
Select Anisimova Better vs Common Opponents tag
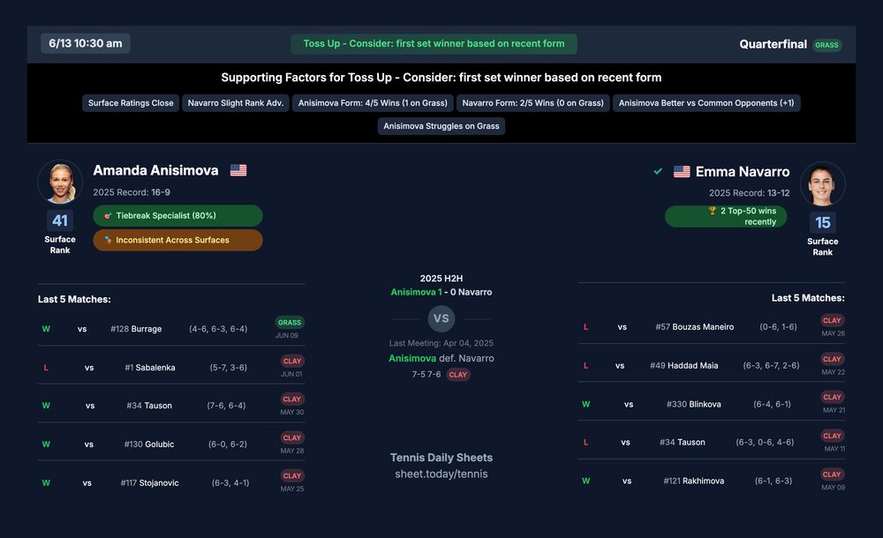click(706, 103)
